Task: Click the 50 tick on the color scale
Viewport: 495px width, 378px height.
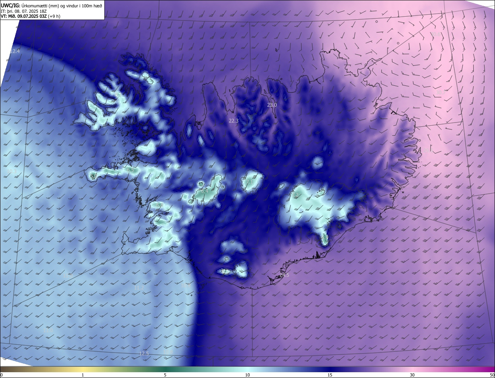Action: tap(492, 375)
